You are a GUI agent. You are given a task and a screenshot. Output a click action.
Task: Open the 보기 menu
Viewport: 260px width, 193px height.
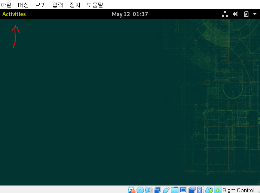(40, 5)
